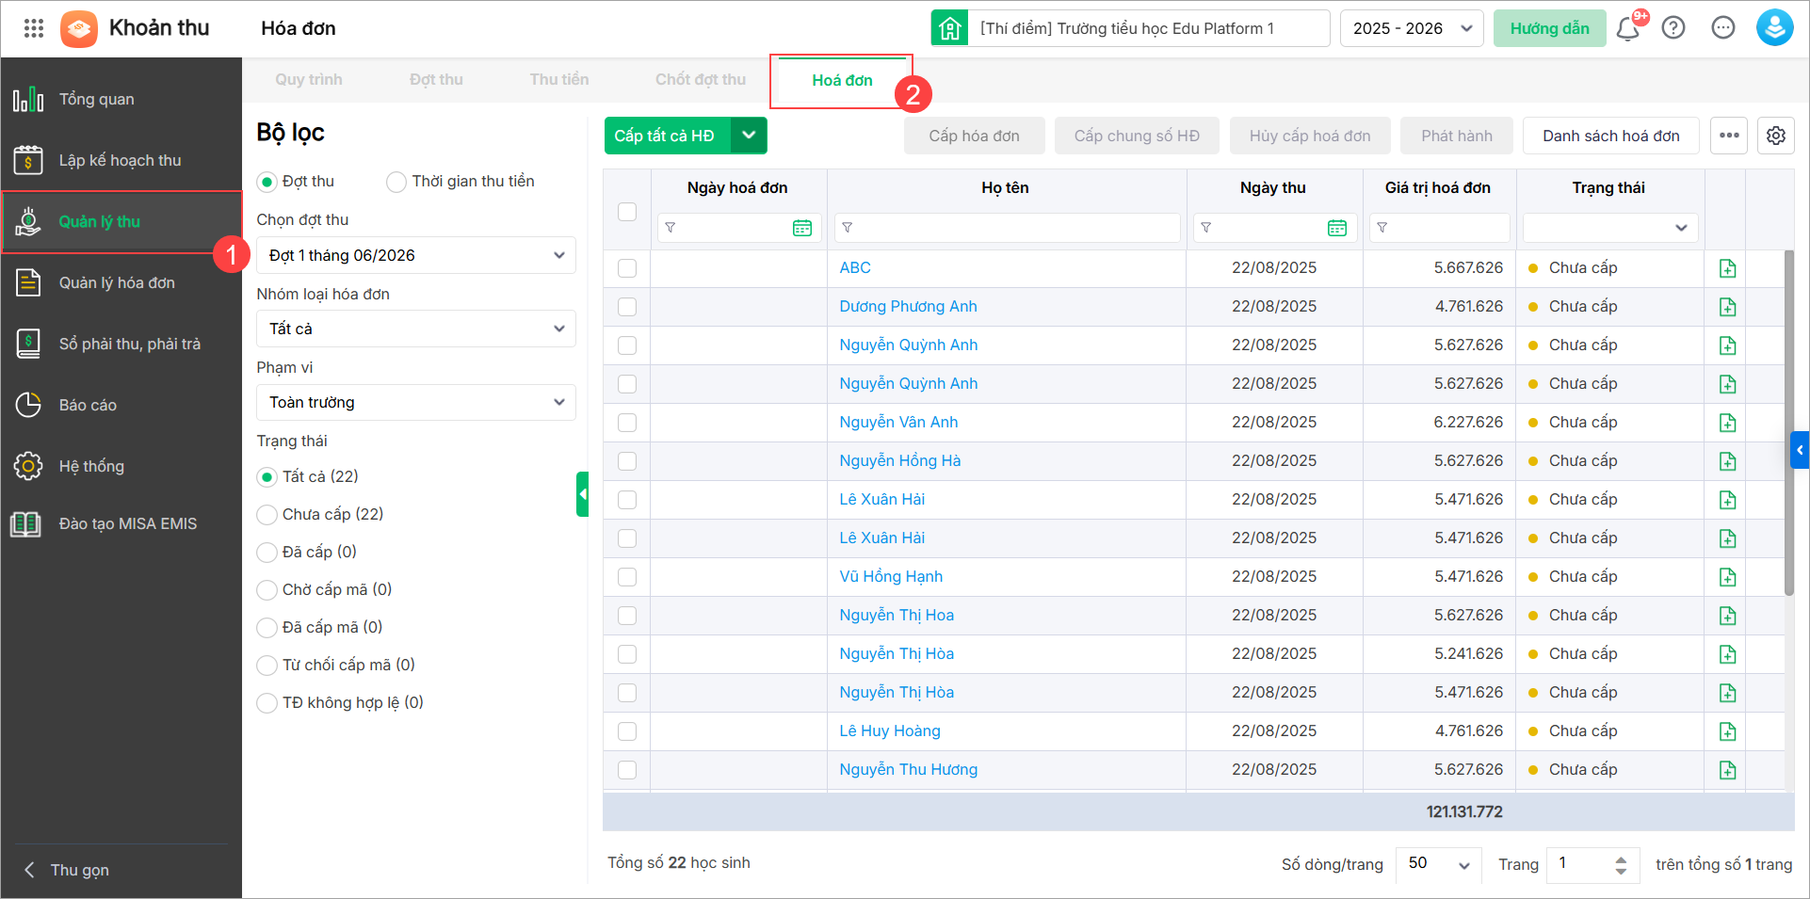
Task: Click the Khoản thu orange logo icon
Action: 79,28
